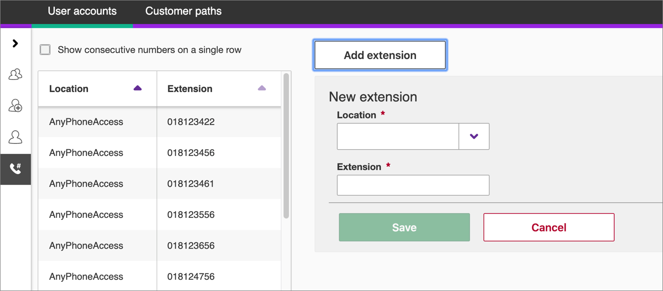663x291 pixels.
Task: Cancel the new extension form
Action: (x=549, y=227)
